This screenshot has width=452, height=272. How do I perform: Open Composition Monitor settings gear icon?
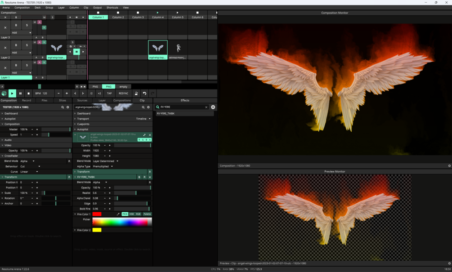[449, 166]
